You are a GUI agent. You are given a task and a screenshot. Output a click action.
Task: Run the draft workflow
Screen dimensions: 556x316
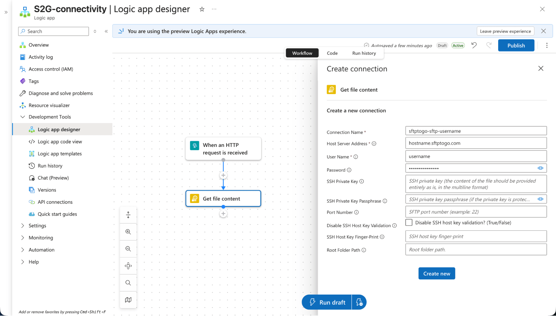tap(327, 302)
